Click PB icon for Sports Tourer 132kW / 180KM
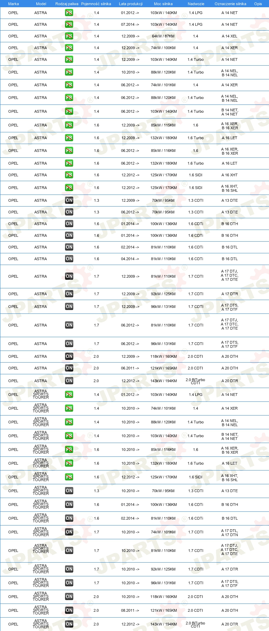The image size is (269, 631). click(69, 463)
